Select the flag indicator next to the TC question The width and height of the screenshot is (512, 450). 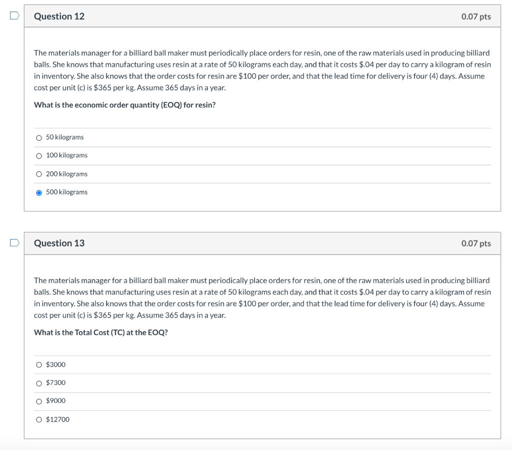coord(13,242)
